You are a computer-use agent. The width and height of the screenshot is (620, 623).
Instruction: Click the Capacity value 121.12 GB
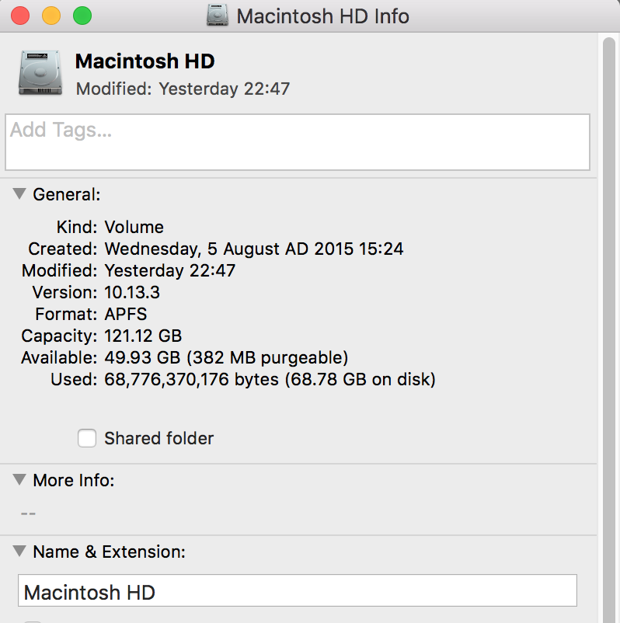click(x=143, y=336)
